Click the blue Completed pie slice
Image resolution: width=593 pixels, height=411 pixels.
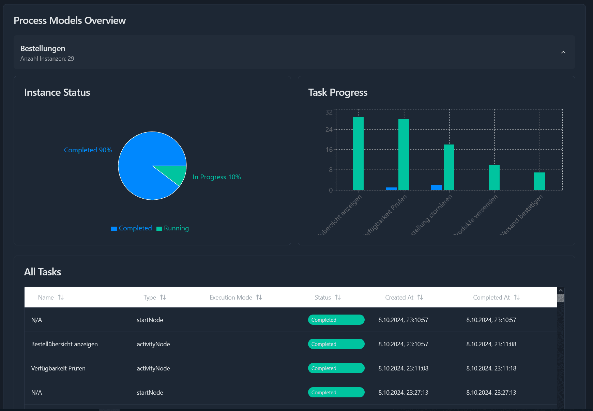point(143,160)
